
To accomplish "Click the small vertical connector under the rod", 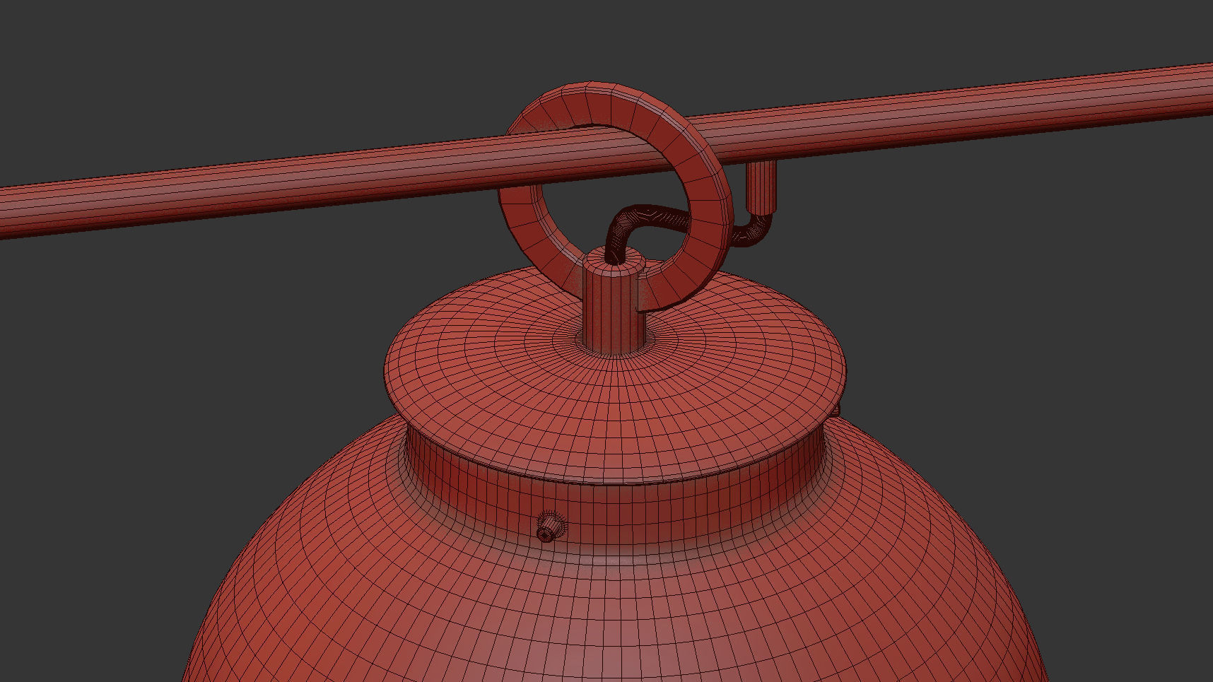I will pyautogui.click(x=763, y=187).
